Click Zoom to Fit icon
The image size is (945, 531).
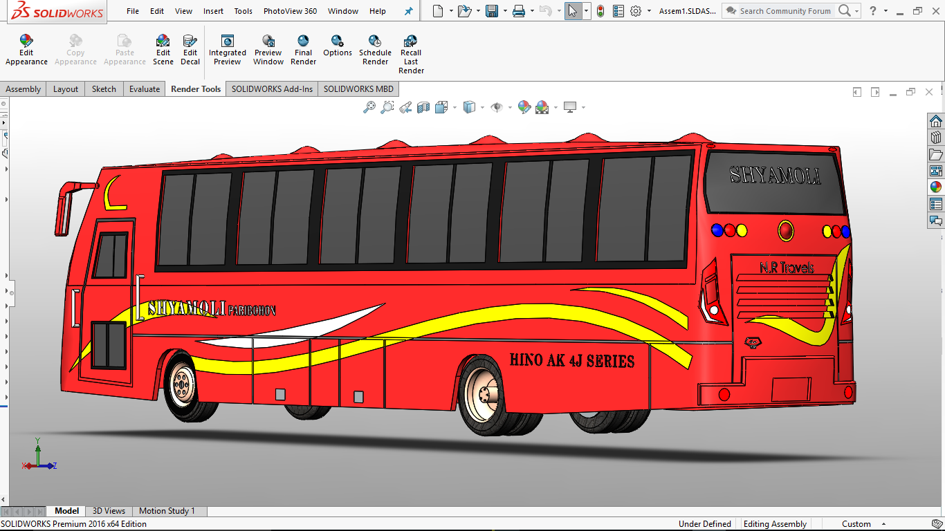pos(369,107)
